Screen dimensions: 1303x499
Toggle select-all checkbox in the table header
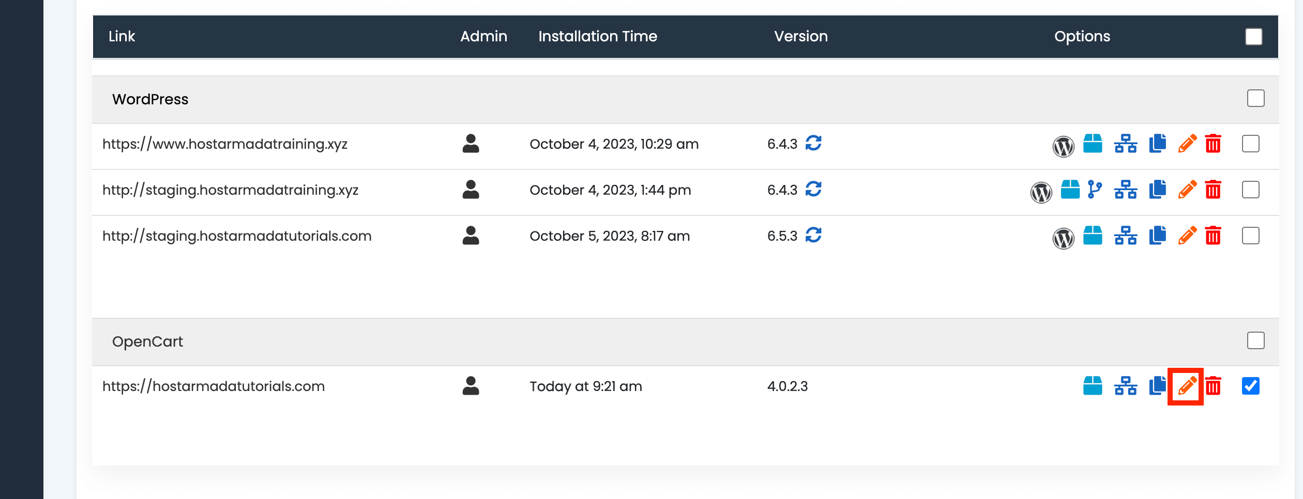[x=1254, y=37]
